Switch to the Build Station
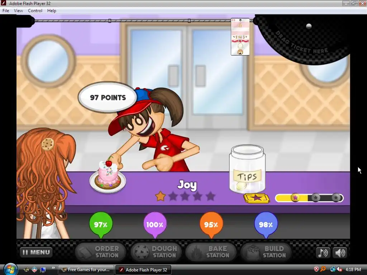This screenshot has height=275, width=367. point(266,252)
